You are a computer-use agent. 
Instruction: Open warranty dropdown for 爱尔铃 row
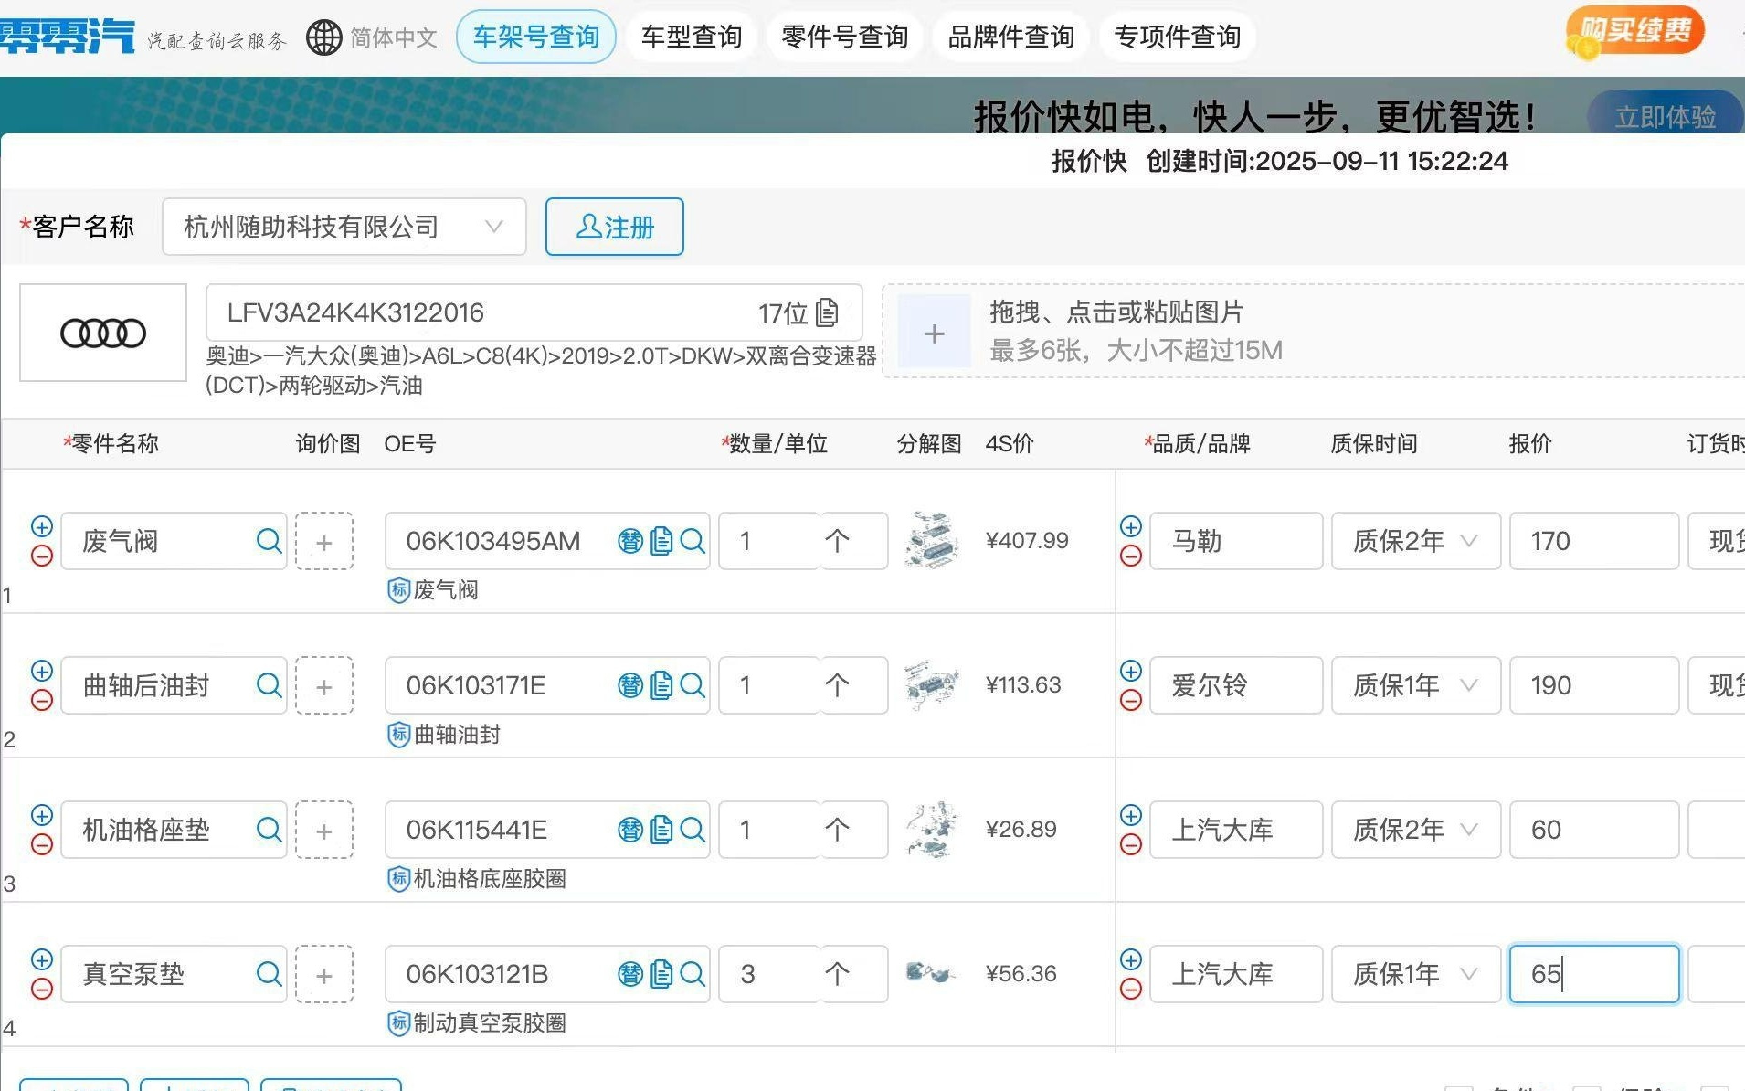tap(1415, 685)
